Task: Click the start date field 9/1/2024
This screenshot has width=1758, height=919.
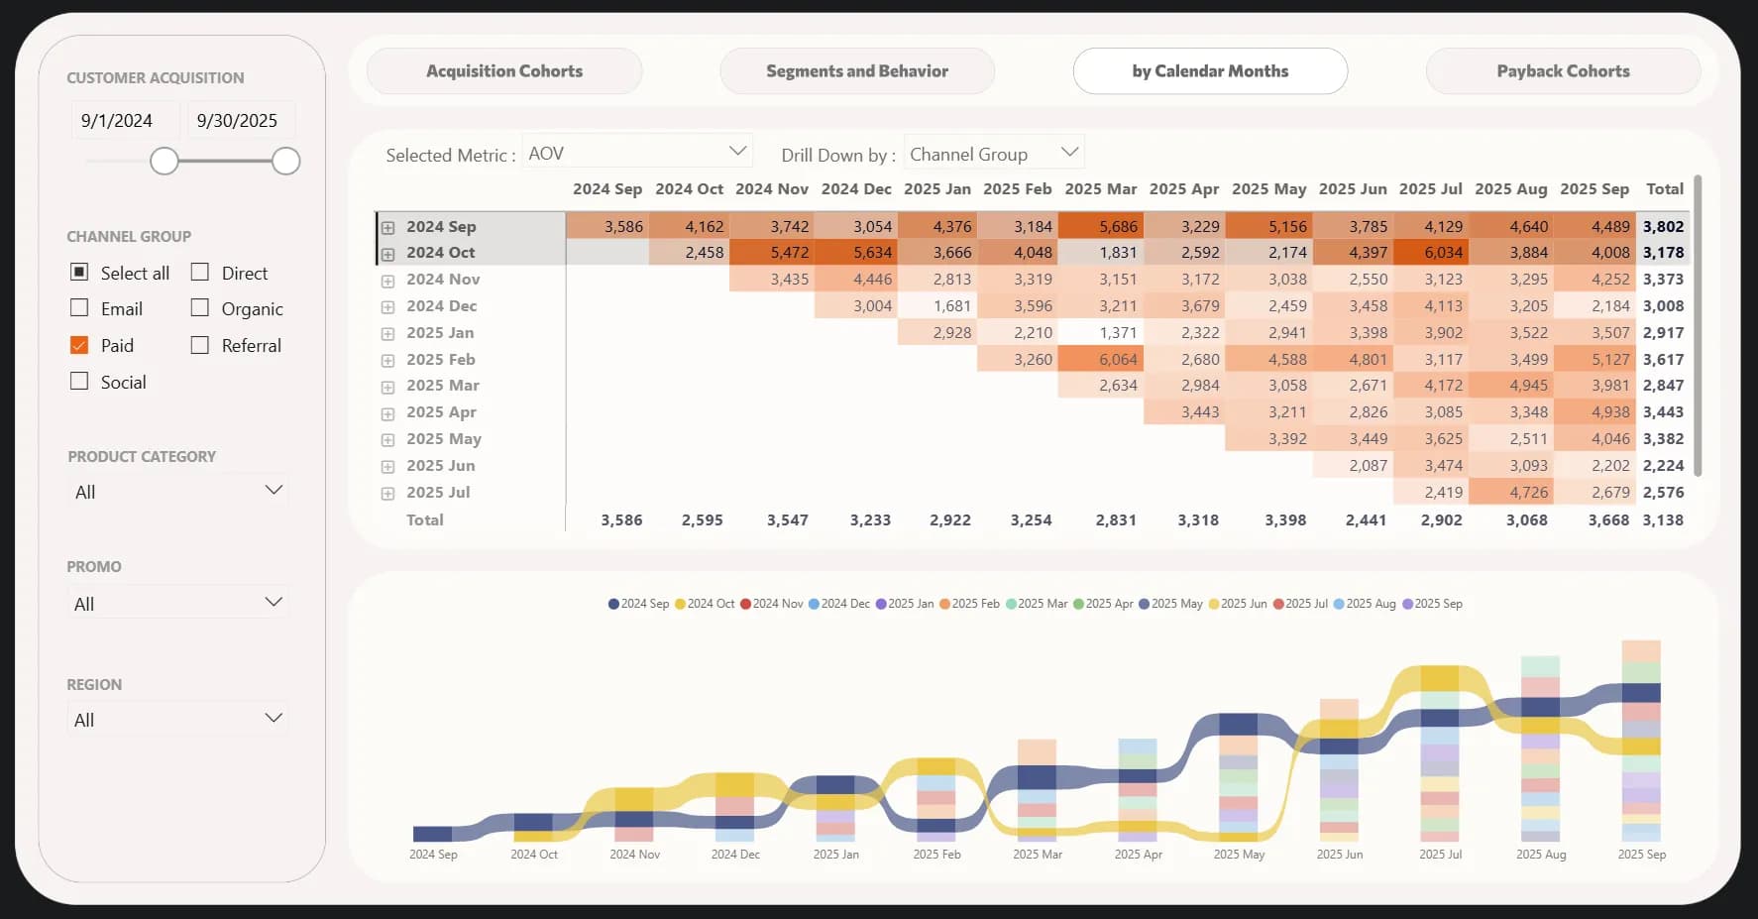Action: 117,121
